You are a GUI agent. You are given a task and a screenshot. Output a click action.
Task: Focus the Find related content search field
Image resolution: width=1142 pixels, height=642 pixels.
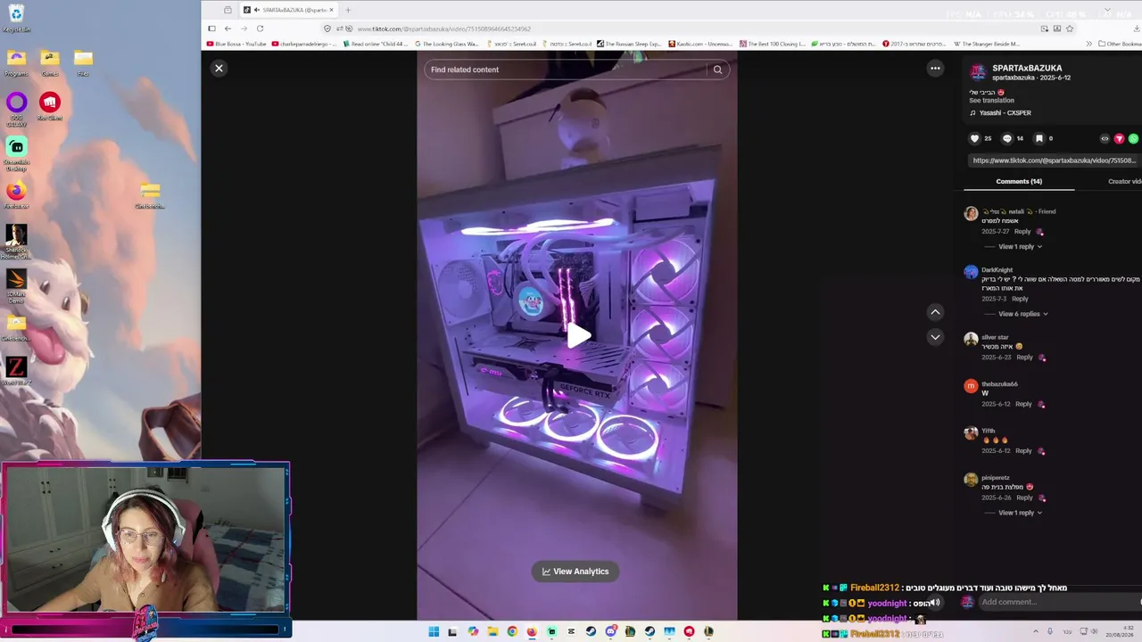point(567,70)
